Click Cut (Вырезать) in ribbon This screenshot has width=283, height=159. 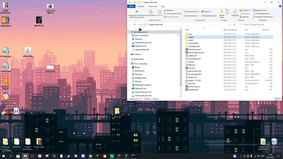click(x=169, y=11)
